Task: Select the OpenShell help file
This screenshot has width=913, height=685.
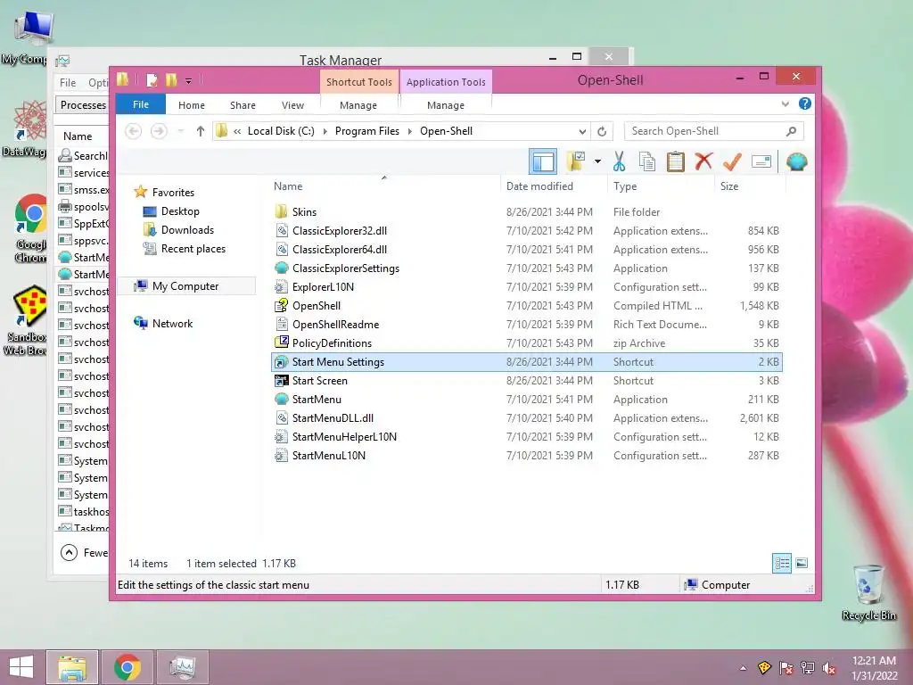Action: tap(527, 305)
